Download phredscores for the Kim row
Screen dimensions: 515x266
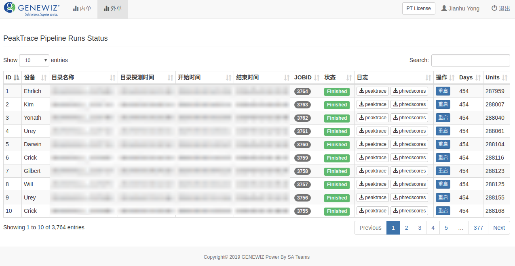tap(409, 104)
